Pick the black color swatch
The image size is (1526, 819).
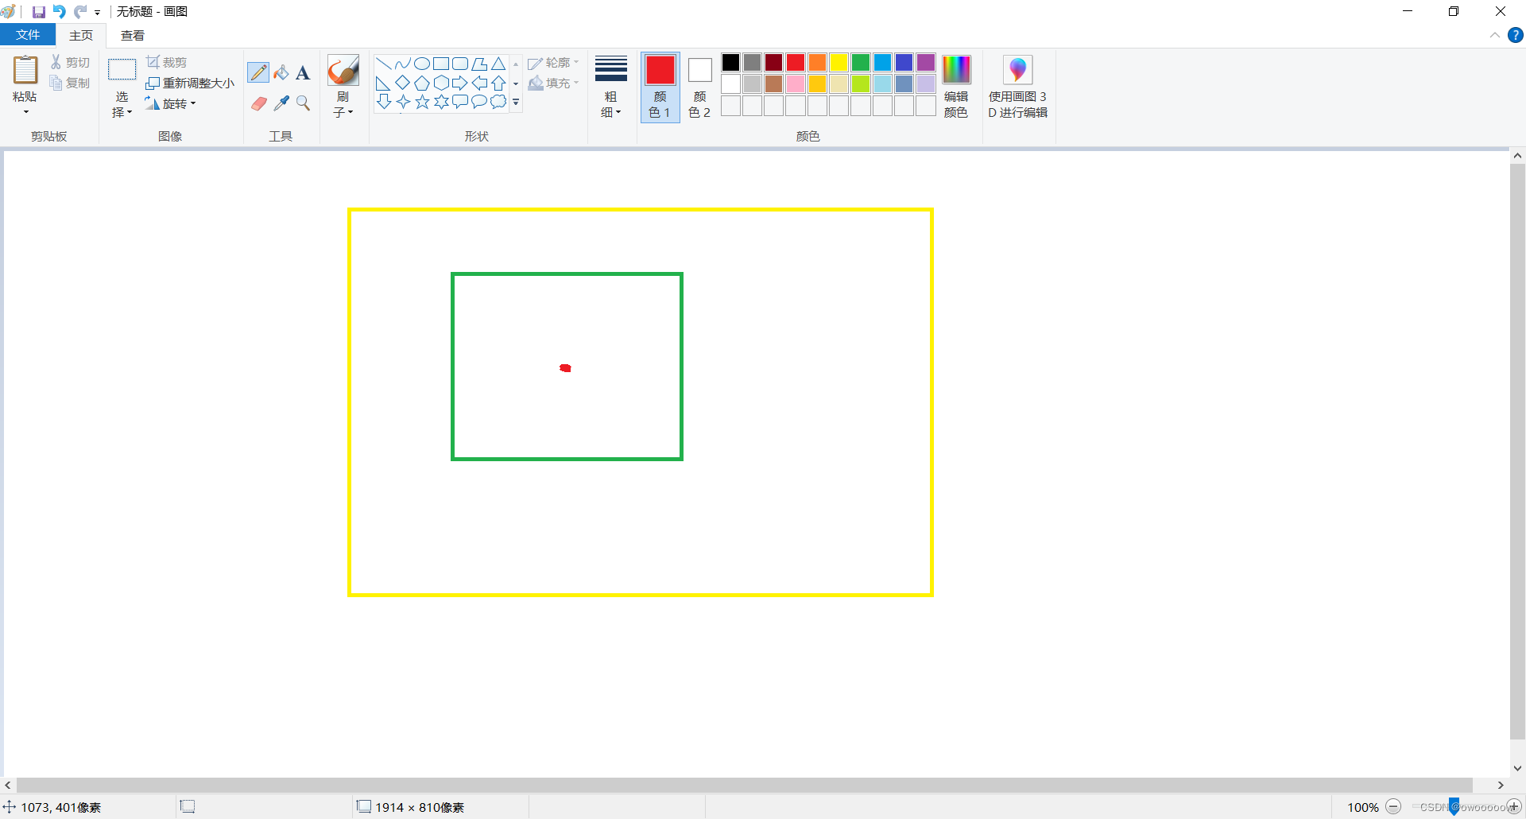coord(731,62)
